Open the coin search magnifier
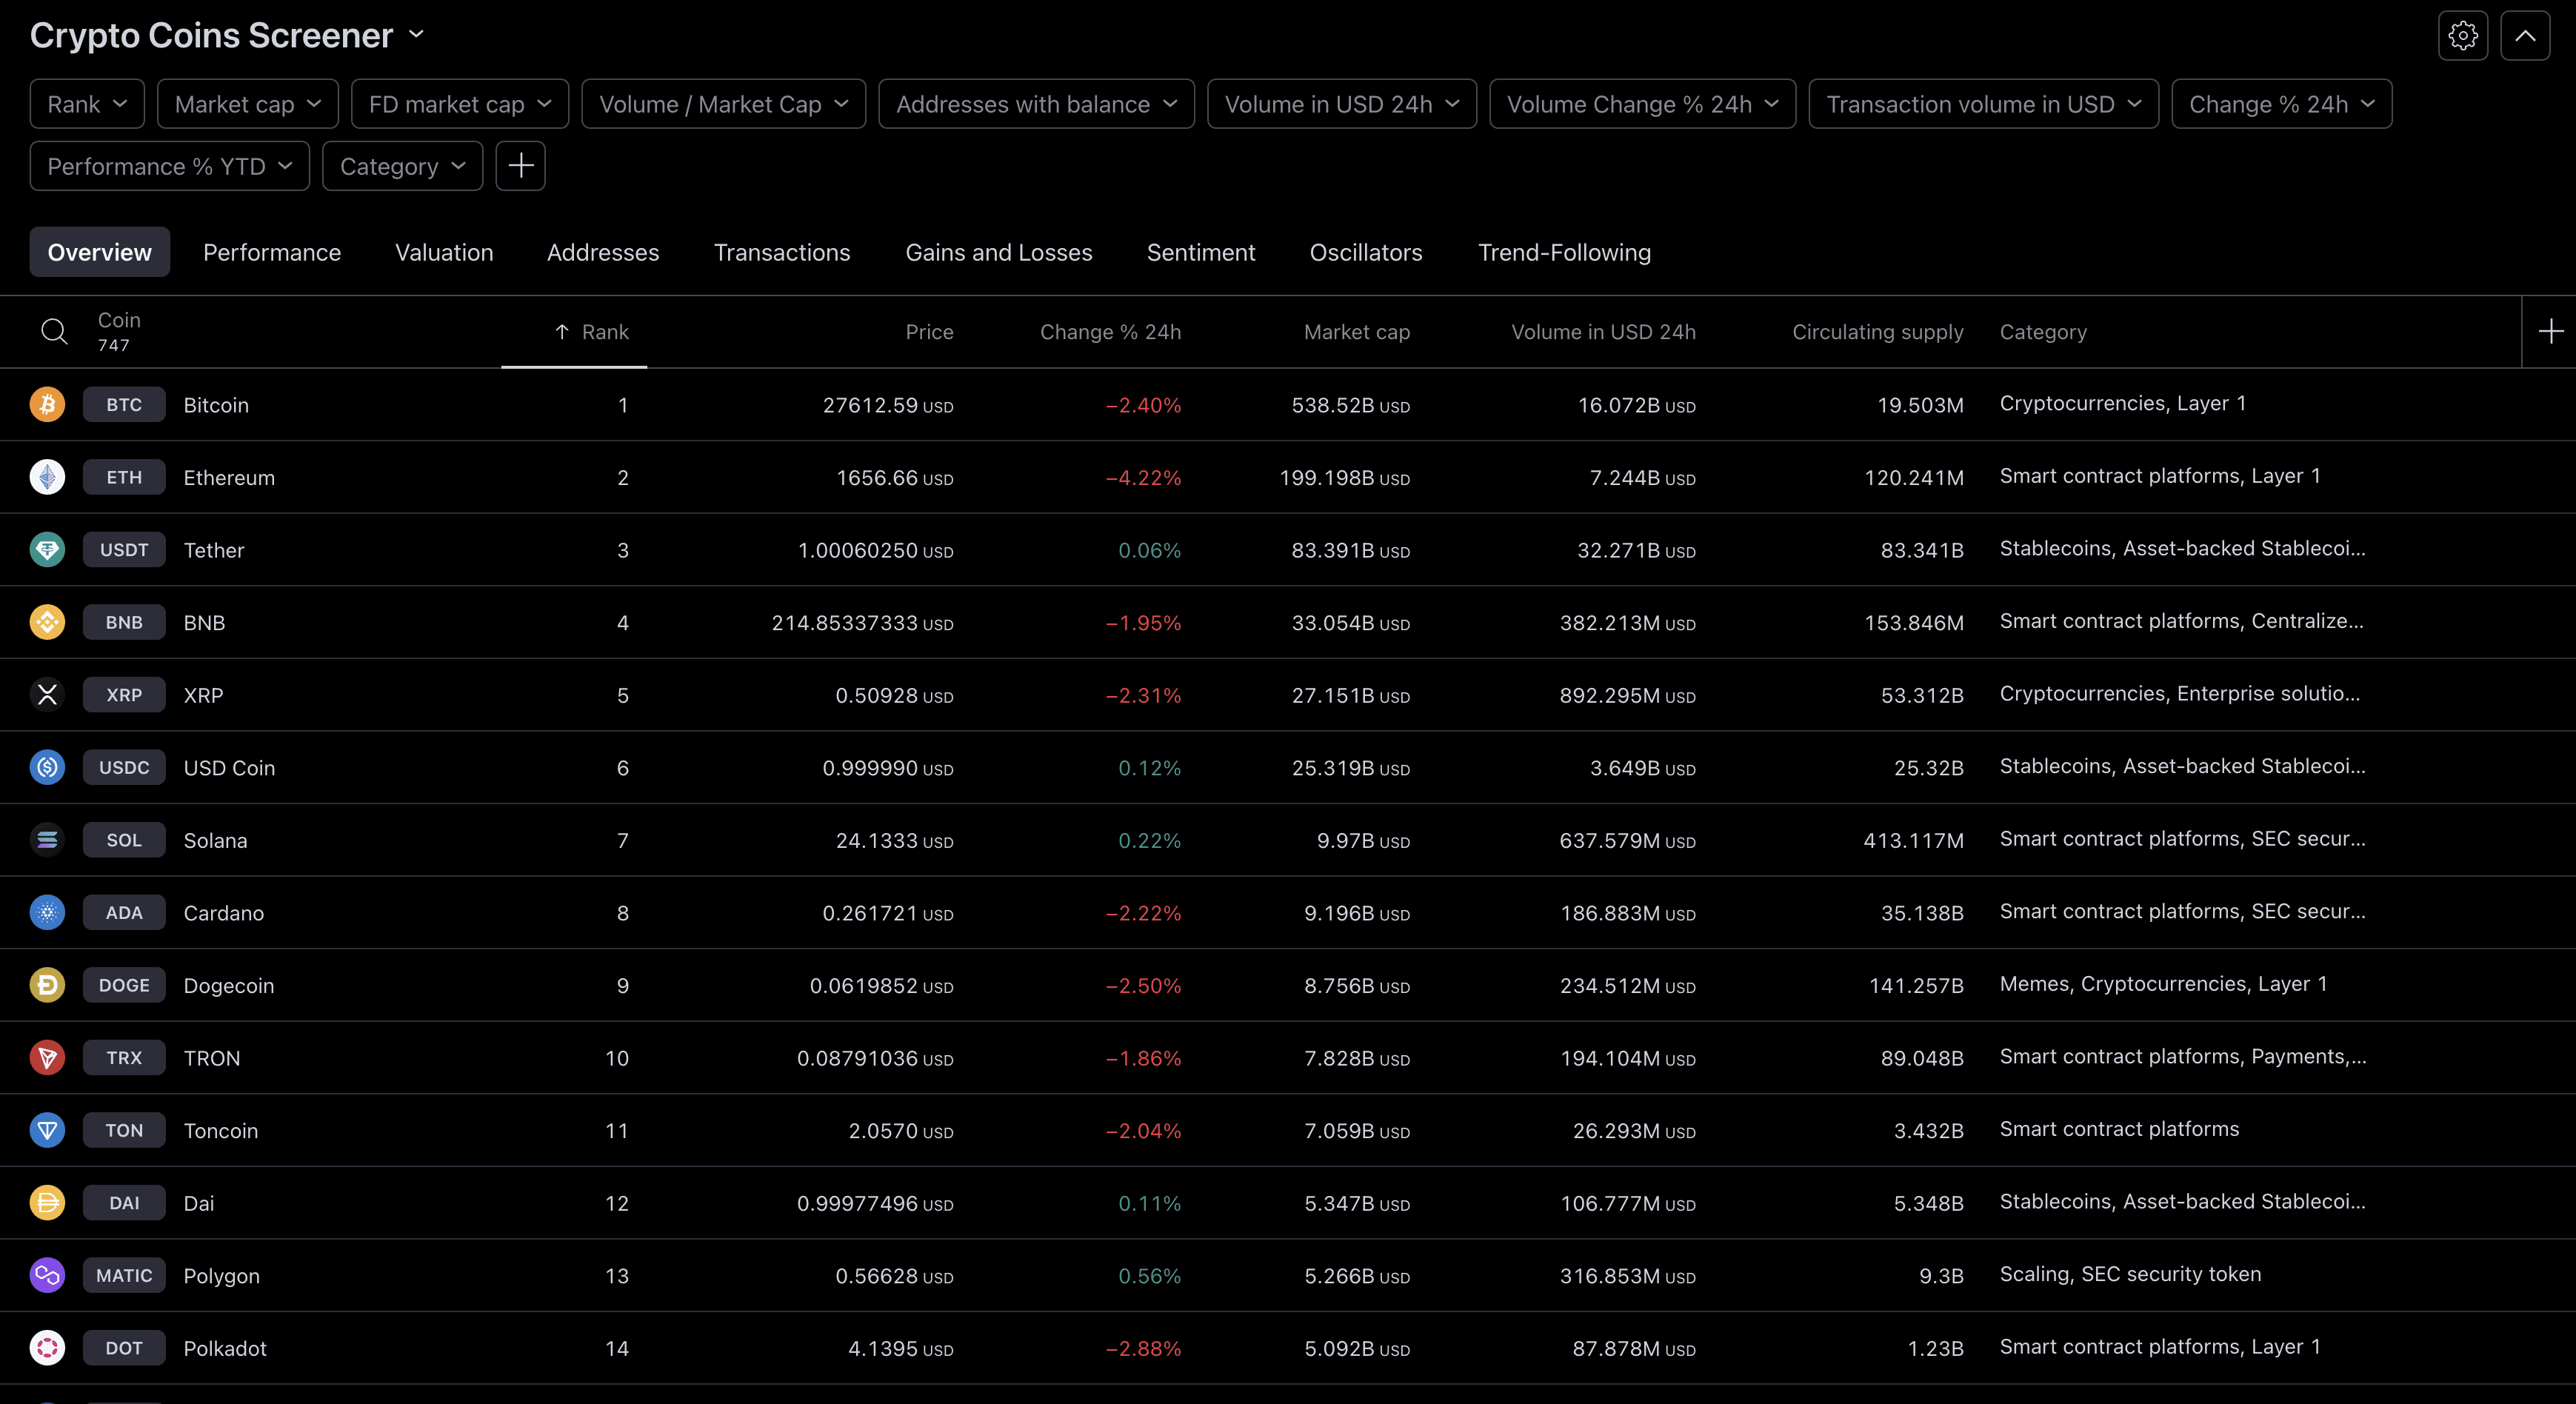Viewport: 2576px width, 1404px height. [54, 331]
